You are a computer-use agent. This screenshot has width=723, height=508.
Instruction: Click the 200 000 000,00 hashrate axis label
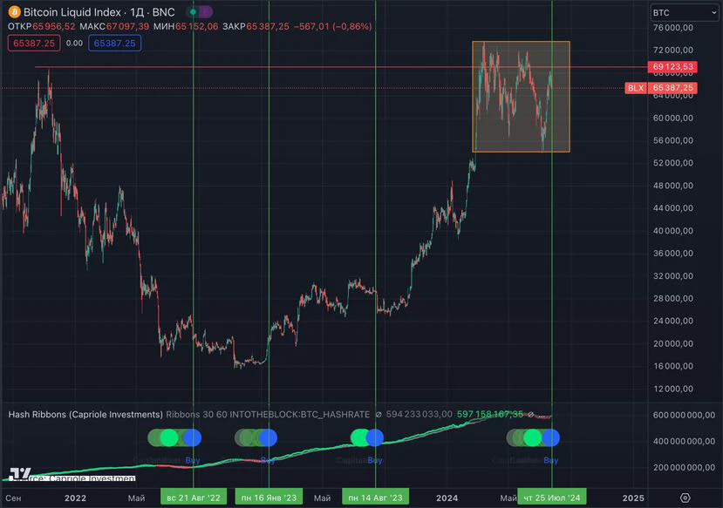[684, 467]
